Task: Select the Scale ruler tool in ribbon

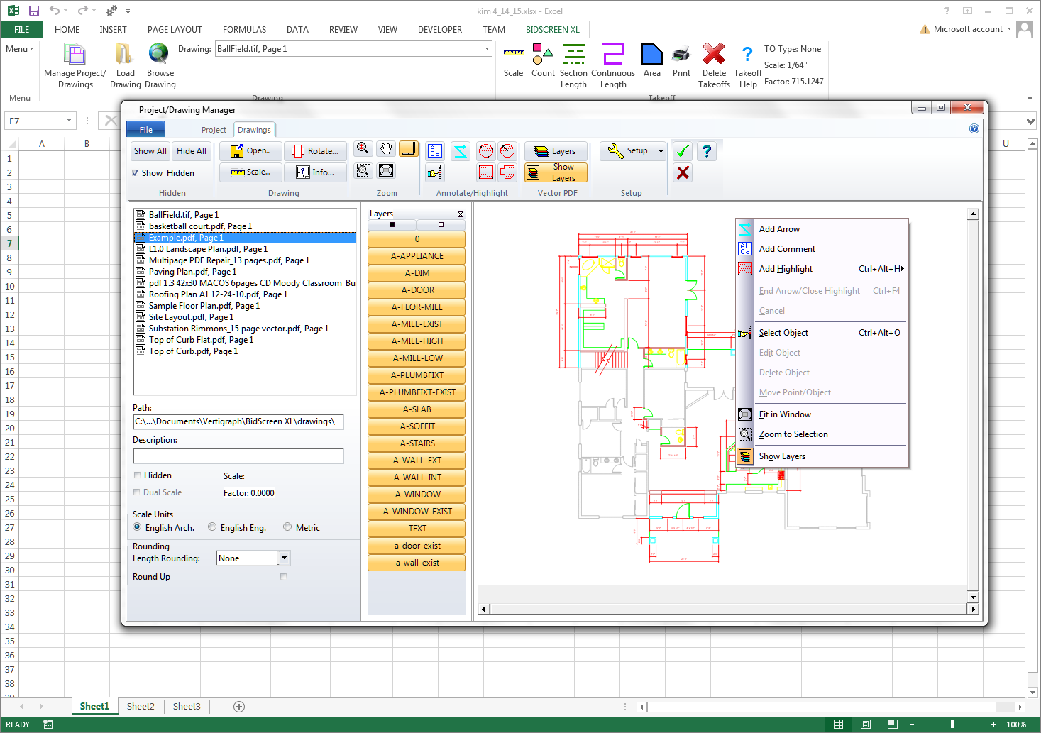Action: pos(513,60)
